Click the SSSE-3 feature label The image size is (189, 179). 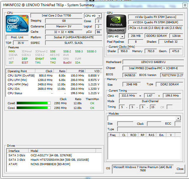92,52
